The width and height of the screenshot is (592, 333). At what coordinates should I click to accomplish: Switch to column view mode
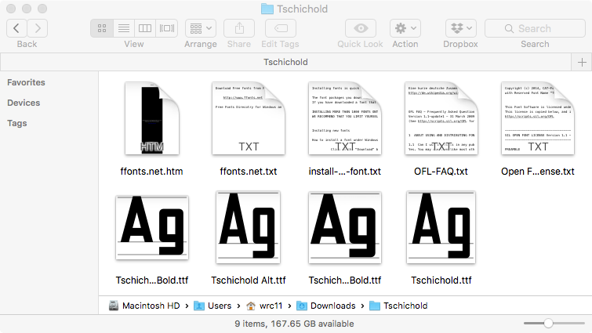pyautogui.click(x=145, y=28)
